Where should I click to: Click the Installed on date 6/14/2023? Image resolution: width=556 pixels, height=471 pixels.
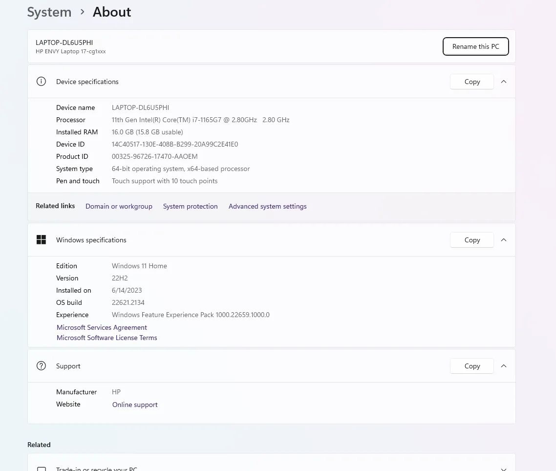click(127, 291)
